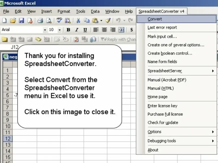Open the font size 10 dropdown
The width and height of the screenshot is (218, 163).
point(59,30)
